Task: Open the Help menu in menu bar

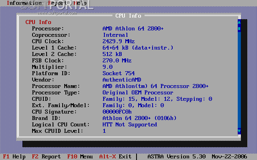Action: (x=80, y=3)
